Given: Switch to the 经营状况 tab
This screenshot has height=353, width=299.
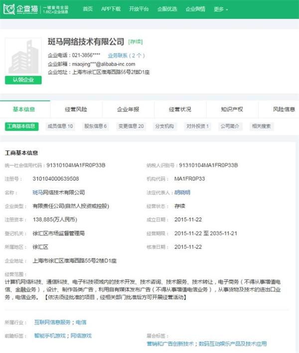Looking at the screenshot, I should pyautogui.click(x=180, y=110).
